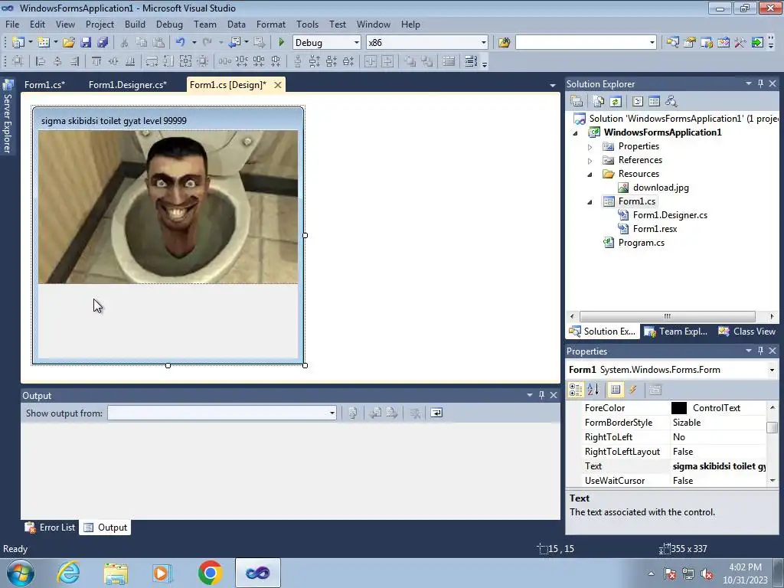
Task: Expand the Properties node in Solution Explorer
Action: coord(590,147)
